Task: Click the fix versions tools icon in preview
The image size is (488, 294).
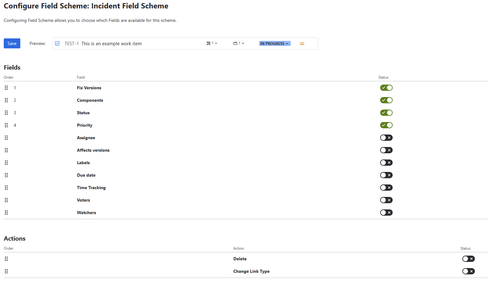Action: point(209,43)
